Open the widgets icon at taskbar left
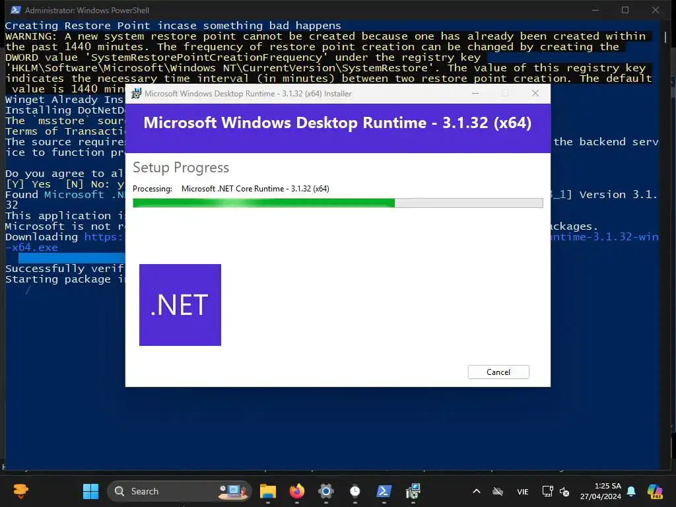Viewport: 676px width, 507px height. (x=20, y=491)
